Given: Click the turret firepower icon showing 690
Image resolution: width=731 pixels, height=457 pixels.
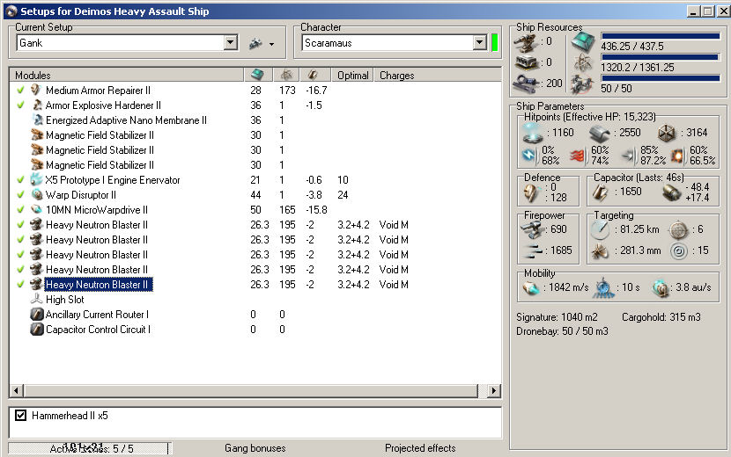Looking at the screenshot, I should pyautogui.click(x=533, y=230).
